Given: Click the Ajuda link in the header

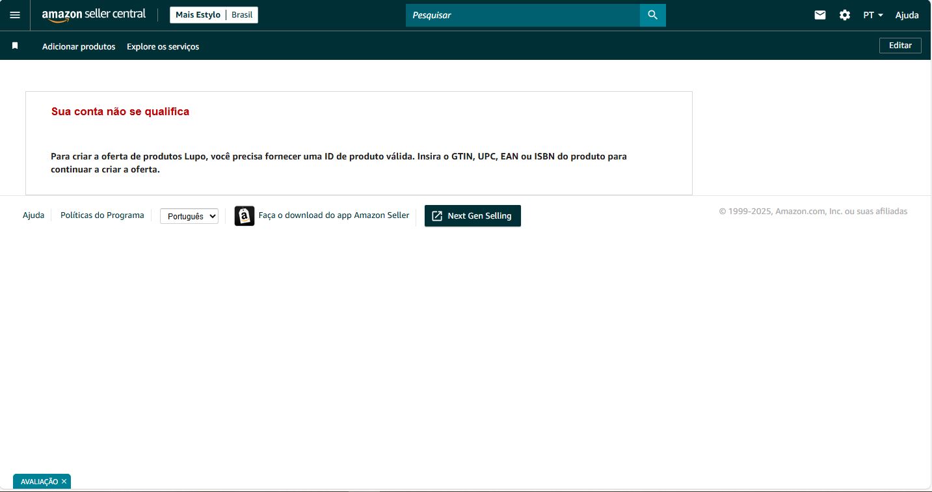Looking at the screenshot, I should (x=907, y=15).
